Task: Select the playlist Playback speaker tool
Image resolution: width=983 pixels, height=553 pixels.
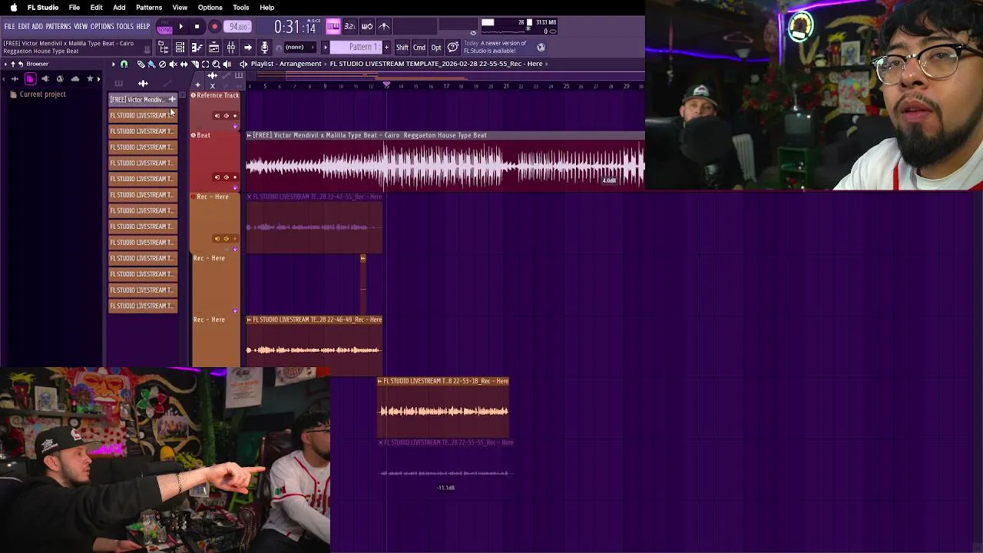Action: pos(227,64)
